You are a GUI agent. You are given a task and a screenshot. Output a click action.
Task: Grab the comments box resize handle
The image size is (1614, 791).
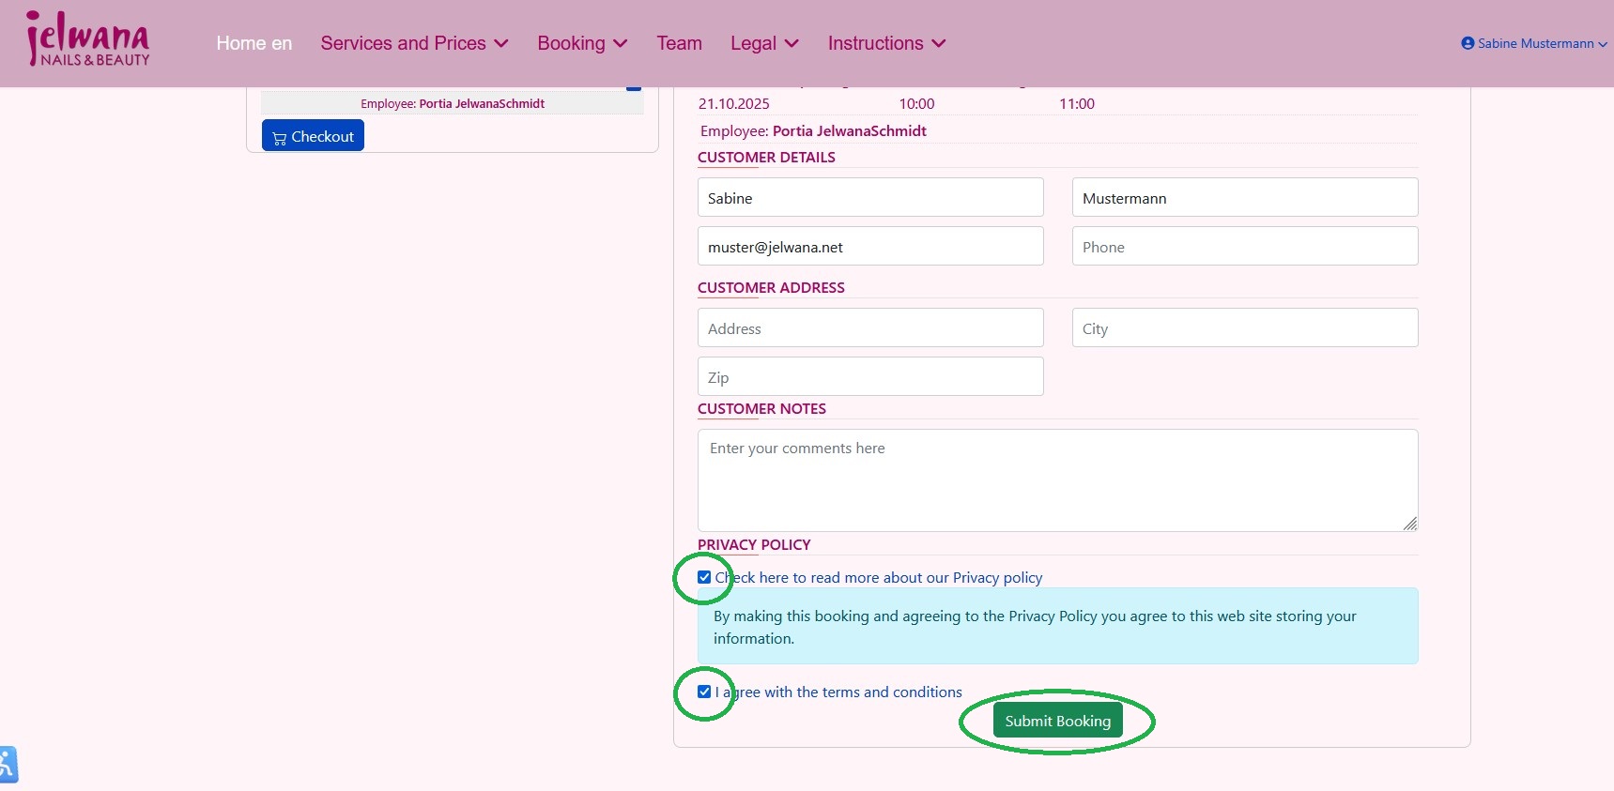tap(1409, 524)
